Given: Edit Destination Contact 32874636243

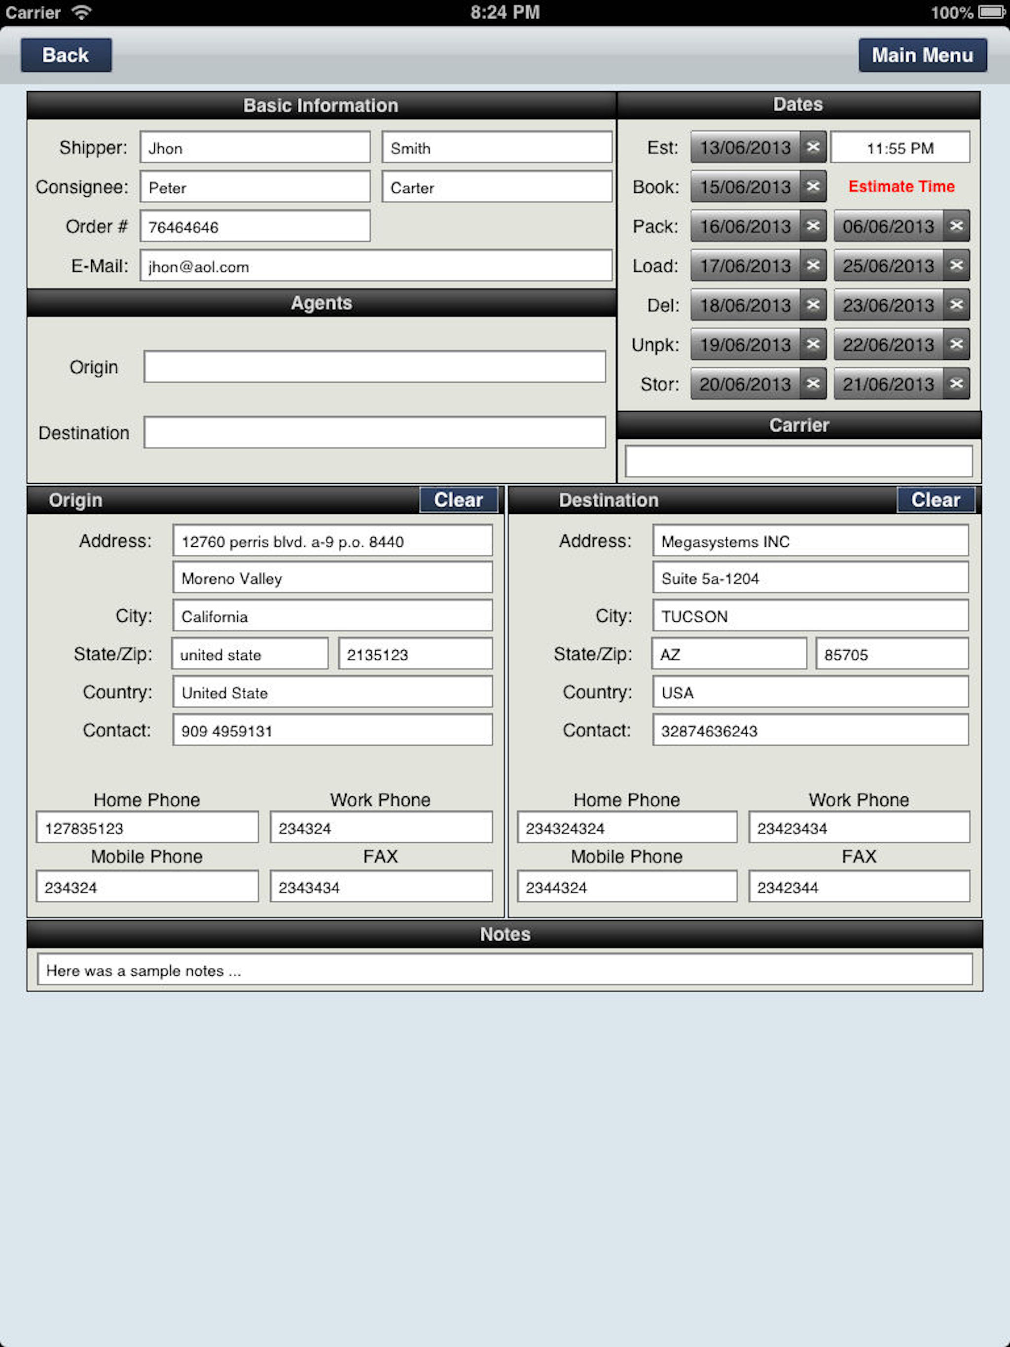Looking at the screenshot, I should pos(810,730).
